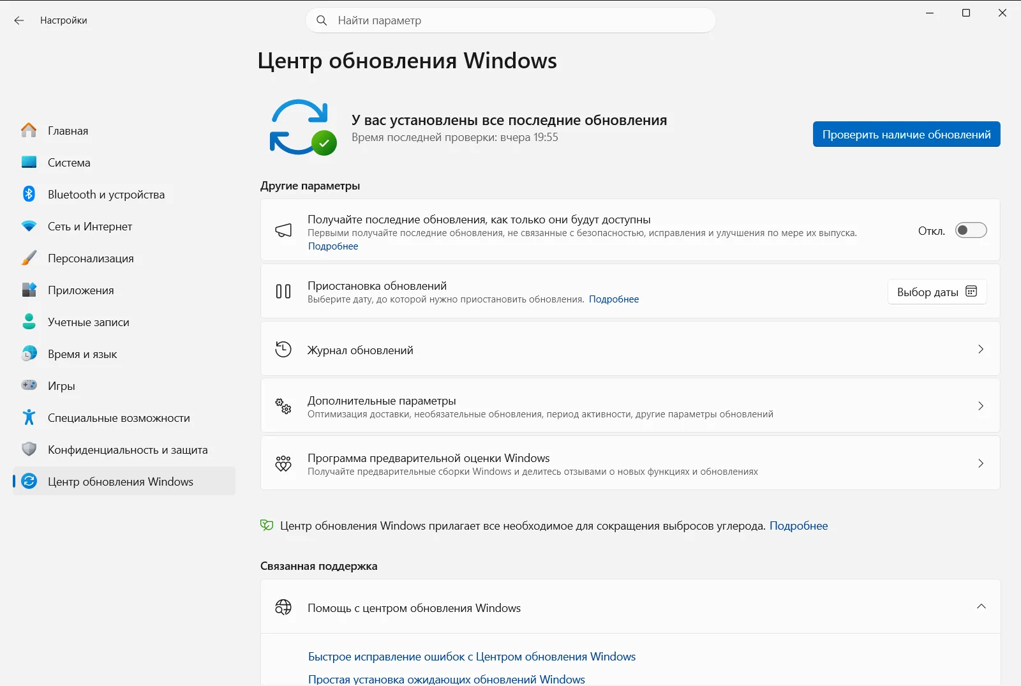Click the Время и язык globe icon
The width and height of the screenshot is (1021, 686).
pyautogui.click(x=29, y=354)
